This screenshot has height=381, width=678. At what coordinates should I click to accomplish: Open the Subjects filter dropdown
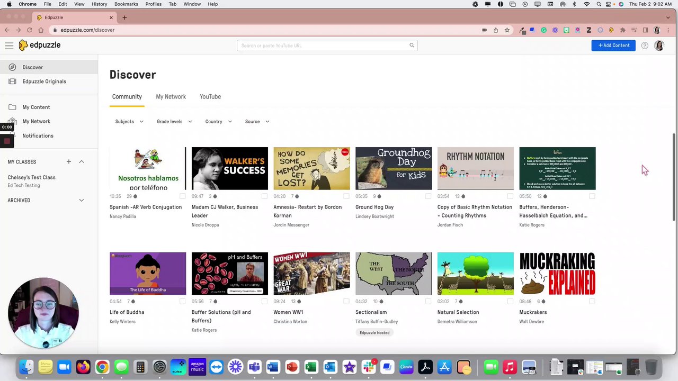click(x=129, y=122)
